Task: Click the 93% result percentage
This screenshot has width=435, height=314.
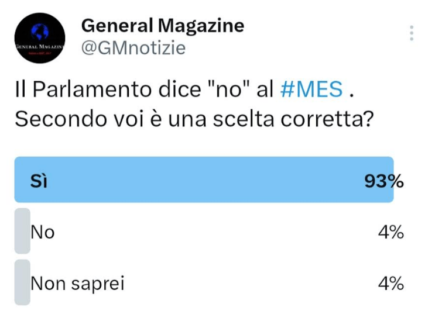Action: (383, 181)
